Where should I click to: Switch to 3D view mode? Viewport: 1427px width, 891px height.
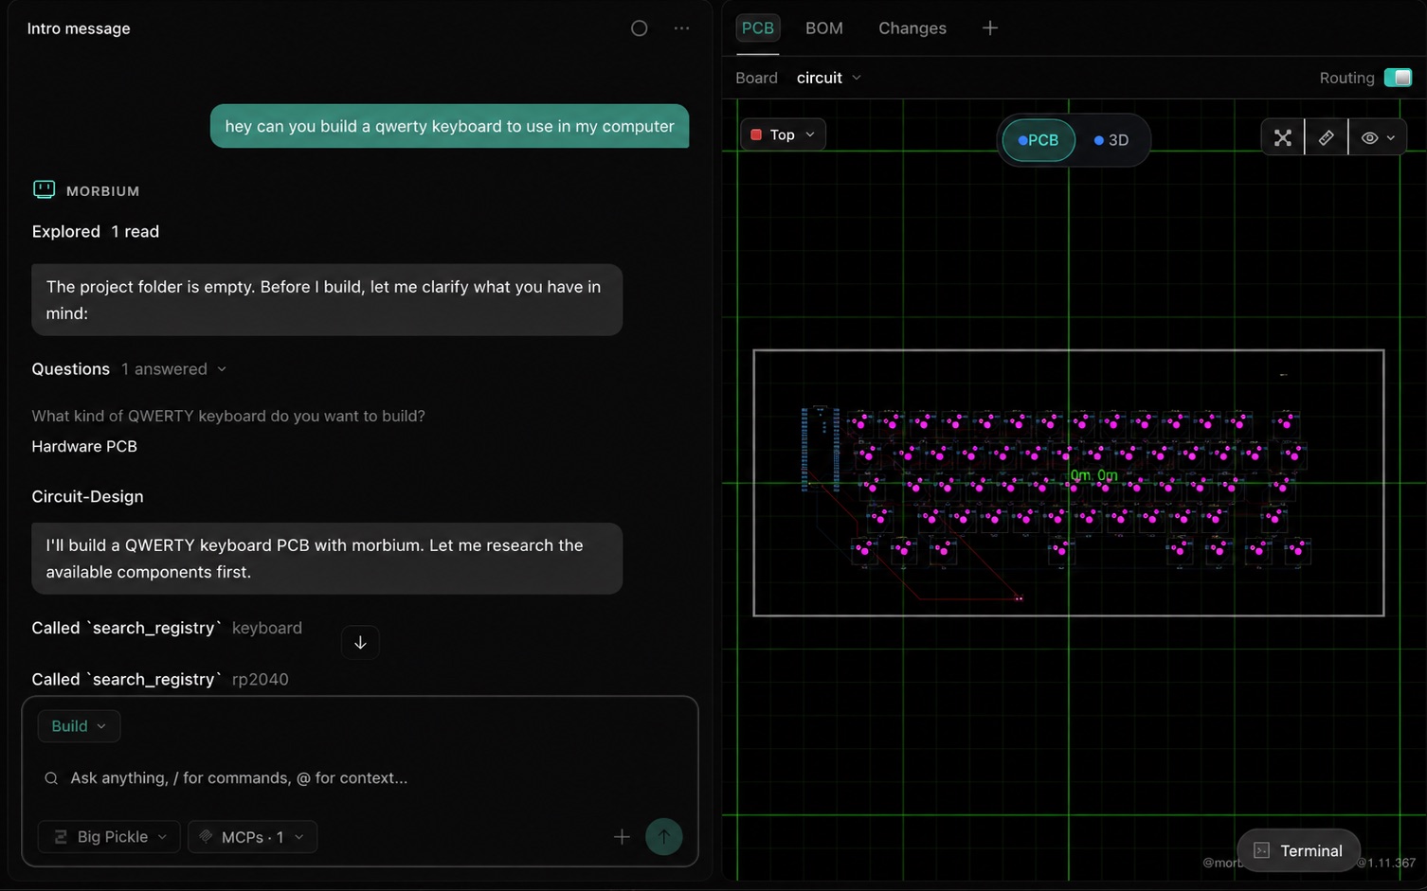tap(1111, 140)
